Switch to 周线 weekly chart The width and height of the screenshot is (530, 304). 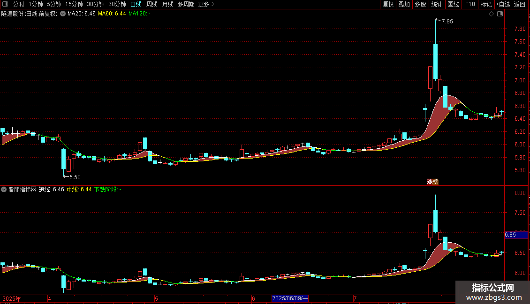[x=152, y=4]
